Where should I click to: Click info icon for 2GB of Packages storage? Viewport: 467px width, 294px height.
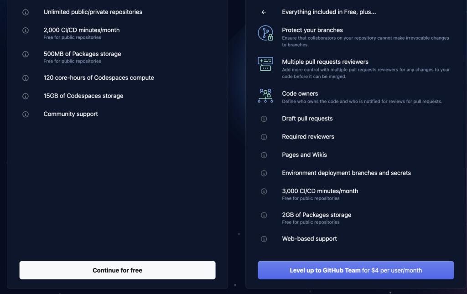point(264,215)
